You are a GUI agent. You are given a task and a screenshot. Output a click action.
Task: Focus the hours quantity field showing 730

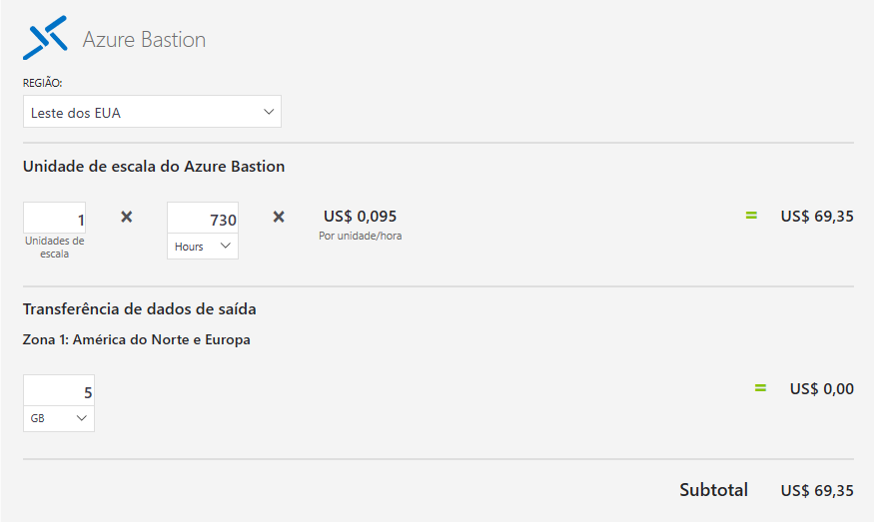tap(203, 219)
